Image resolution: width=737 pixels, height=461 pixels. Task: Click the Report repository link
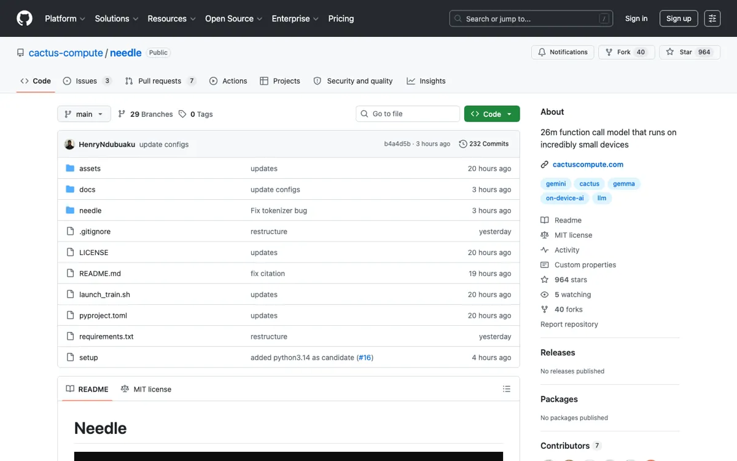pyautogui.click(x=569, y=324)
